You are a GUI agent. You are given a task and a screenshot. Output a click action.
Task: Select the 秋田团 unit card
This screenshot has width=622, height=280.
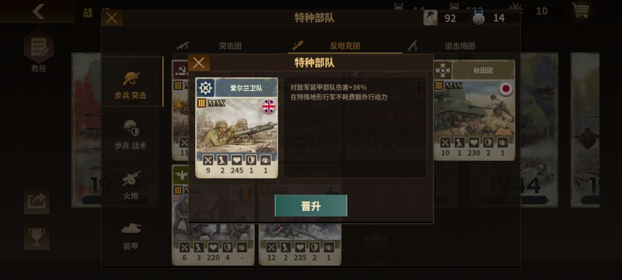(x=474, y=110)
